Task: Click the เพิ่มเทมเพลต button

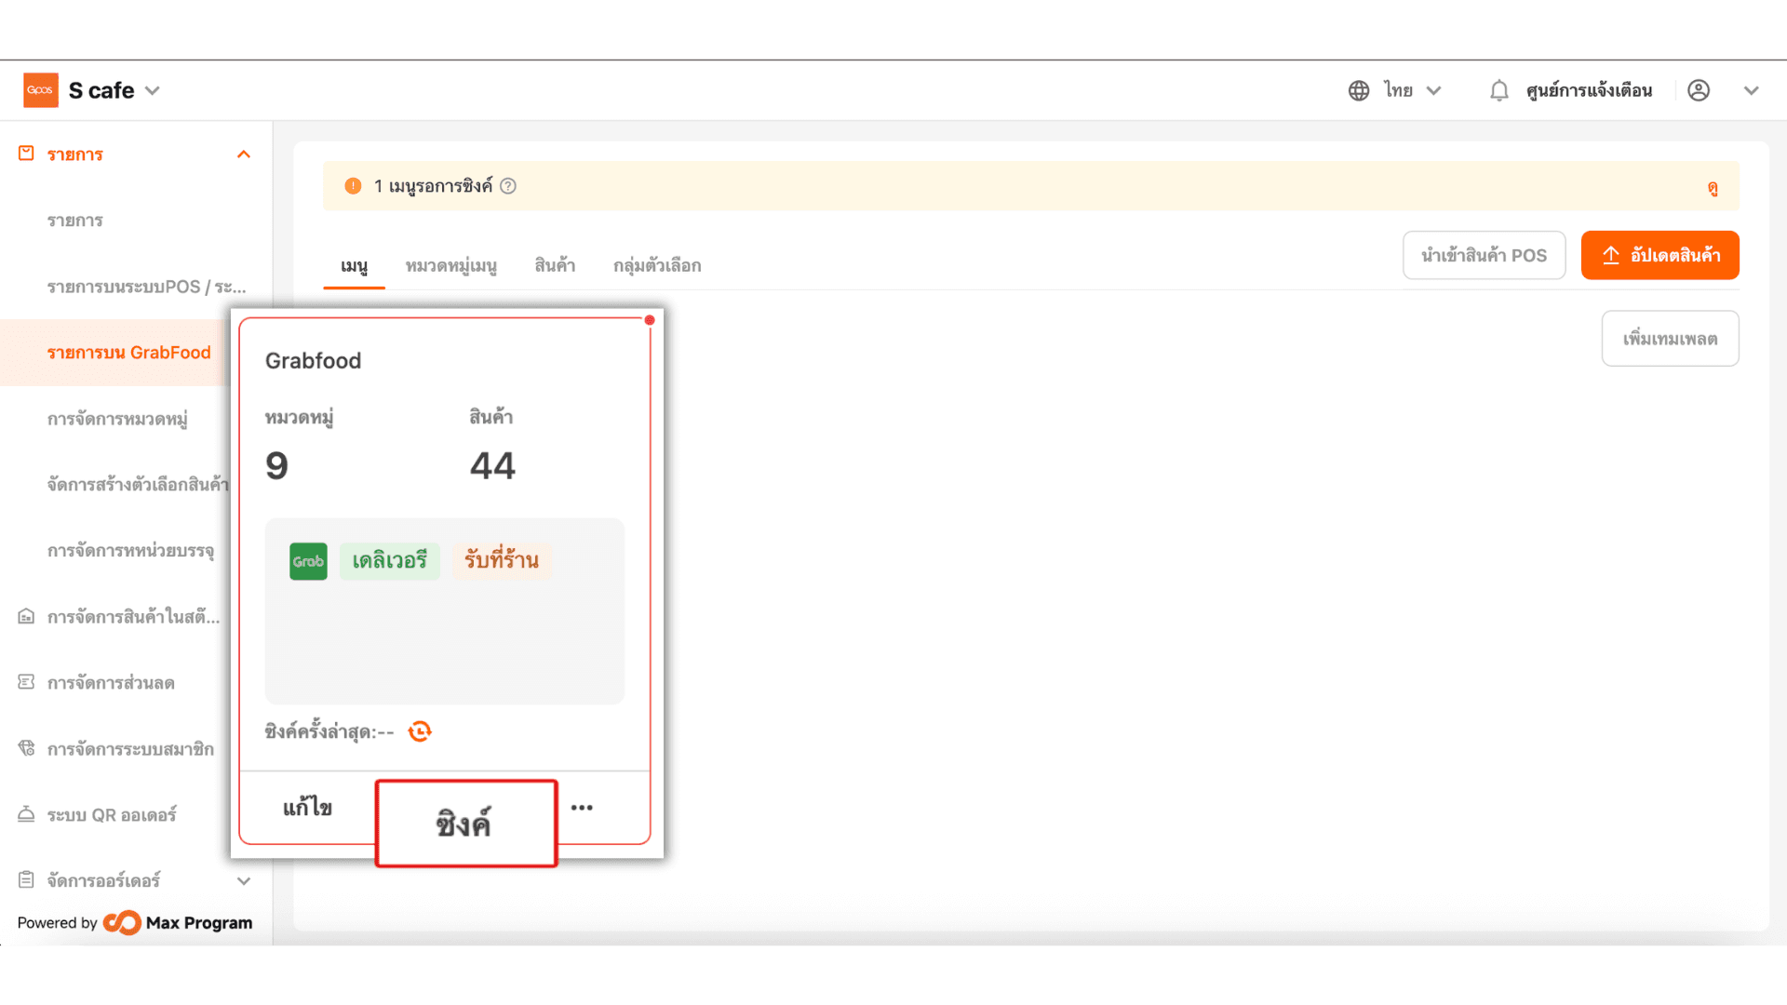Action: pos(1671,339)
